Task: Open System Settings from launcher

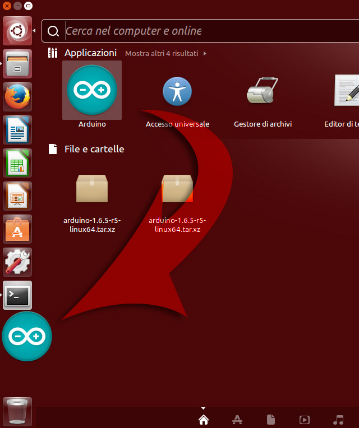Action: 17,262
